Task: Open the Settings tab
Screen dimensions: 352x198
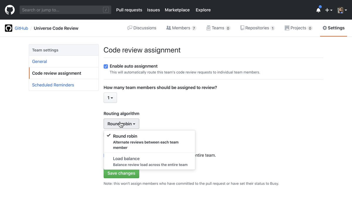Action: coord(334,28)
